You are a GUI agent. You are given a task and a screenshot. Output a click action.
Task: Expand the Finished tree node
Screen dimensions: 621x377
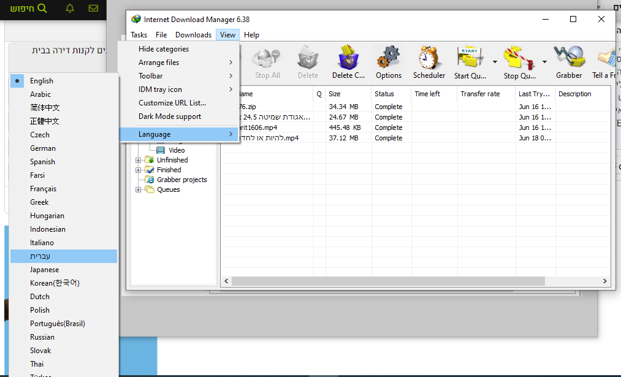click(x=138, y=170)
